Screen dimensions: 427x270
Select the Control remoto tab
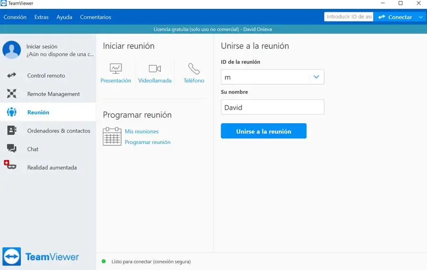tap(48, 75)
